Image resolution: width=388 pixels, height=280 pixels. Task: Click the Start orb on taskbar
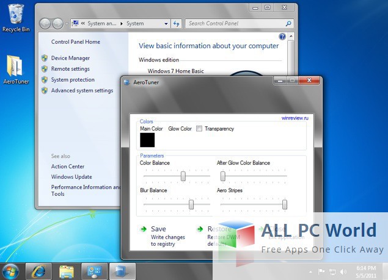pyautogui.click(x=10, y=271)
